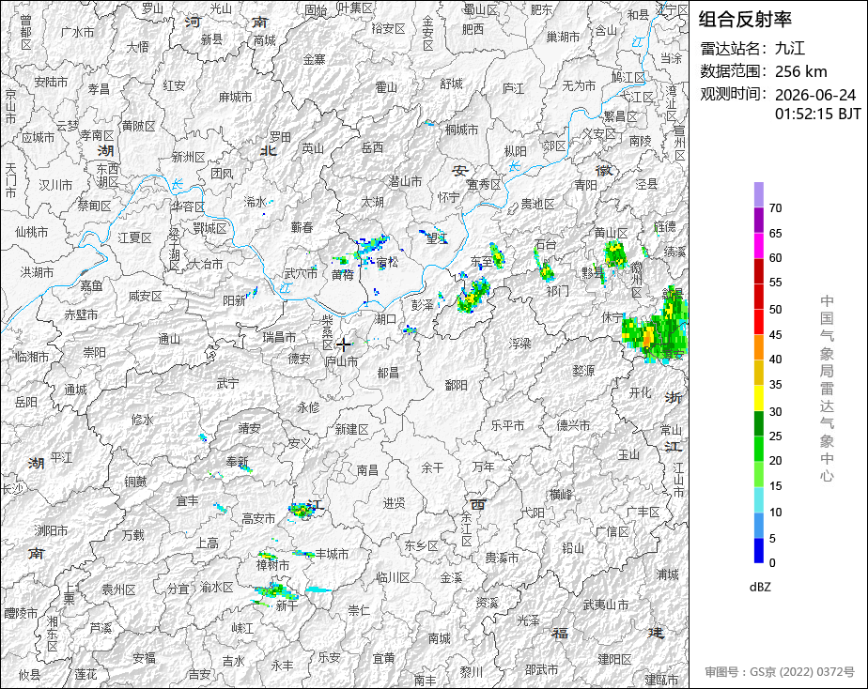Image resolution: width=868 pixels, height=689 pixels.
Task: Click the observation date 2026-06-24
Action: pyautogui.click(x=814, y=95)
